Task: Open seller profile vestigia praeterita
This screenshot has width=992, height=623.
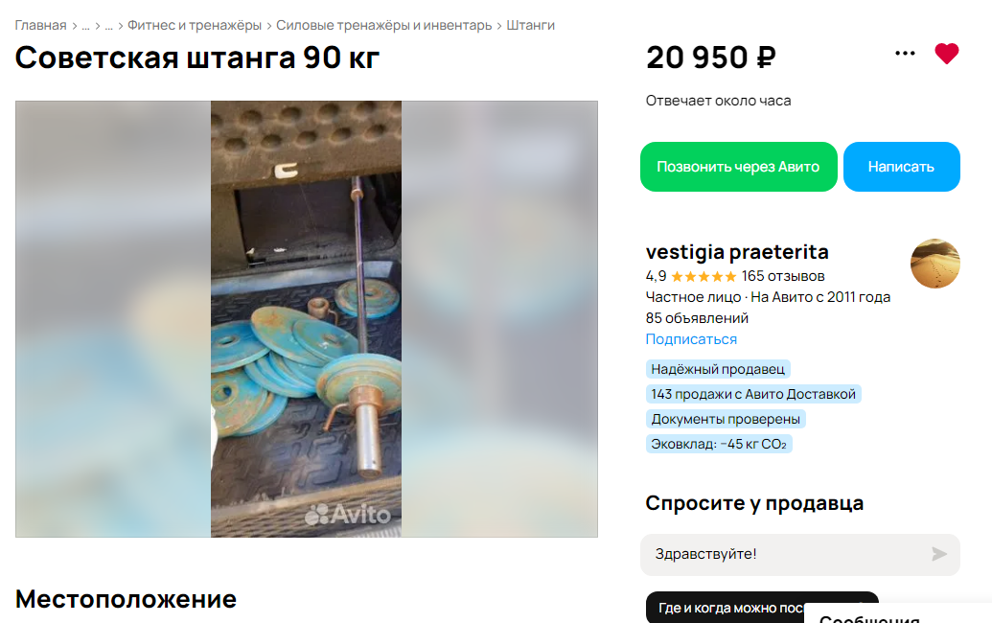Action: click(737, 252)
